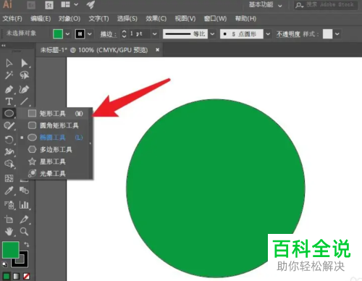Select the Hand tool

click(9, 232)
